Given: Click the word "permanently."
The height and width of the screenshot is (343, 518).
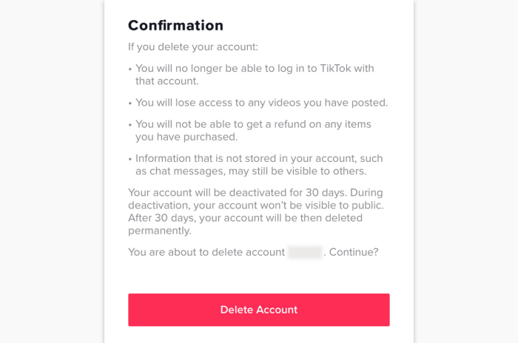Looking at the screenshot, I should 159,231.
